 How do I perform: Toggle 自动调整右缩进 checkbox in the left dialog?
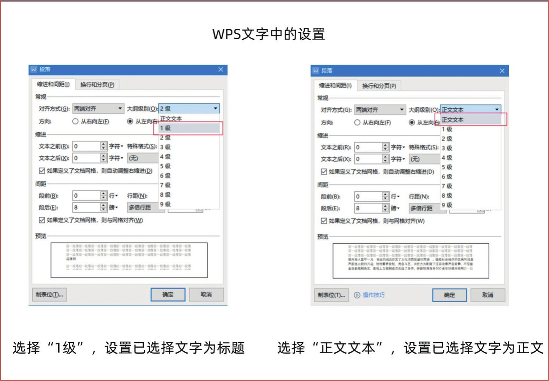(42, 171)
